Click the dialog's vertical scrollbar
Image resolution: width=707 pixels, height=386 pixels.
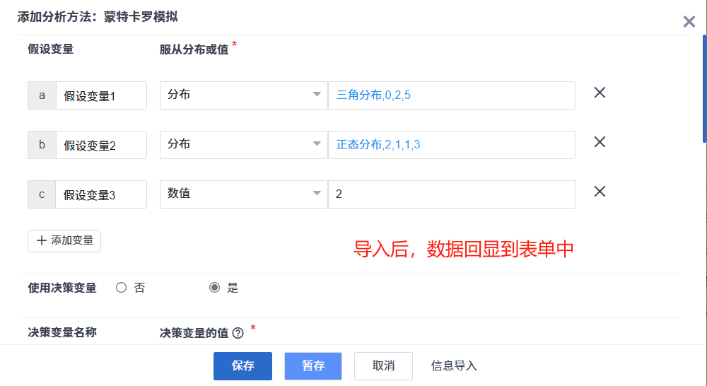pos(703,85)
